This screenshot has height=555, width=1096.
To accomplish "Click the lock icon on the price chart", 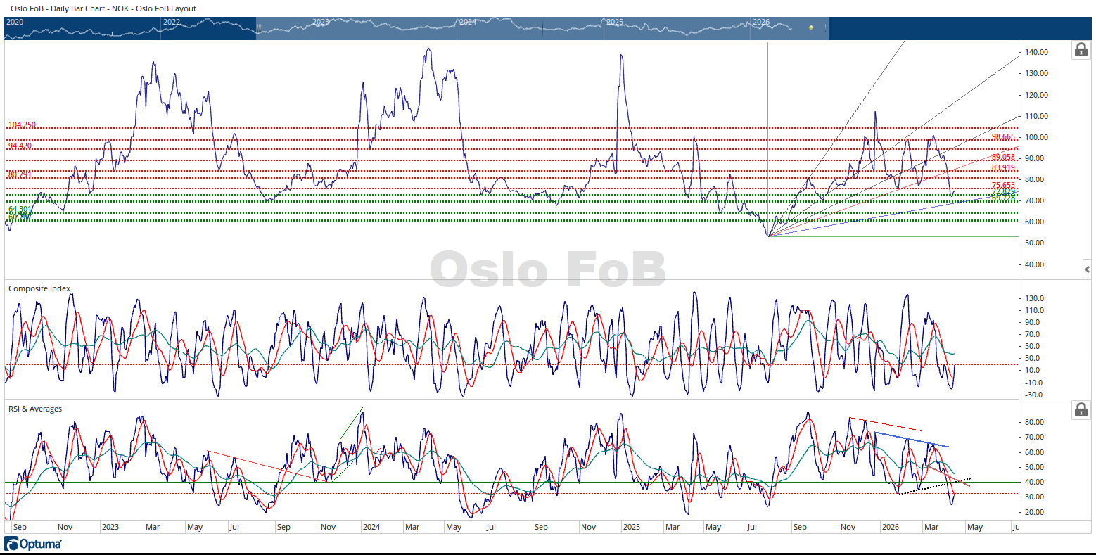I will pos(1080,50).
